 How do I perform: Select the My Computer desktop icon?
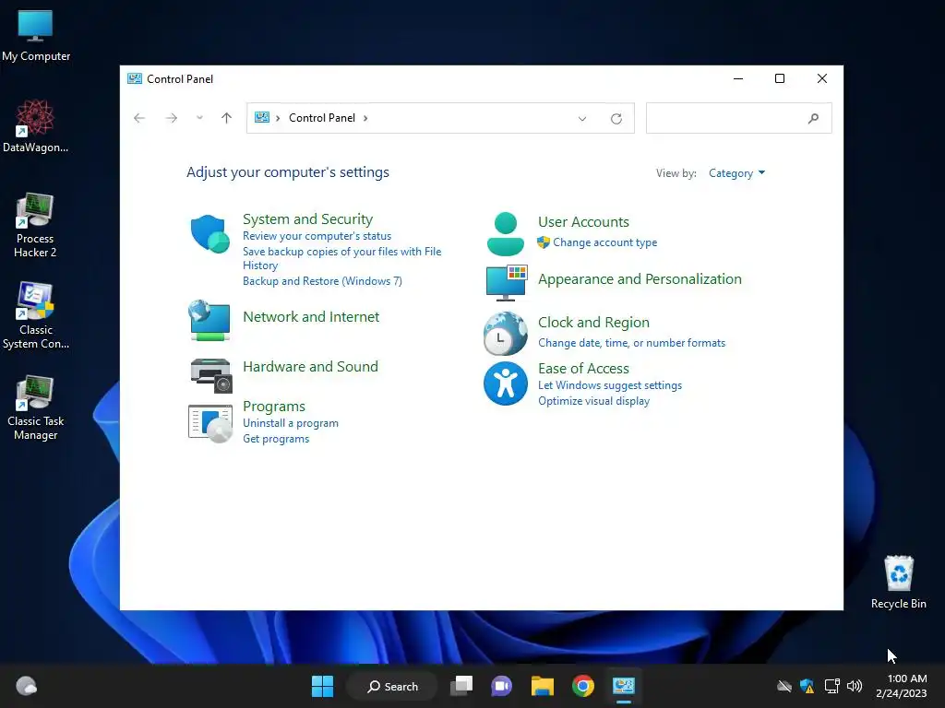[36, 36]
